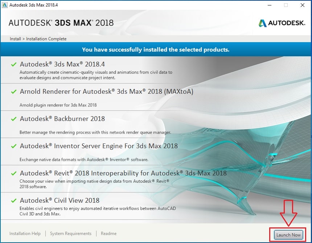This screenshot has width=312, height=243.
Task: Open the Installation Help link
Action: pos(25,234)
